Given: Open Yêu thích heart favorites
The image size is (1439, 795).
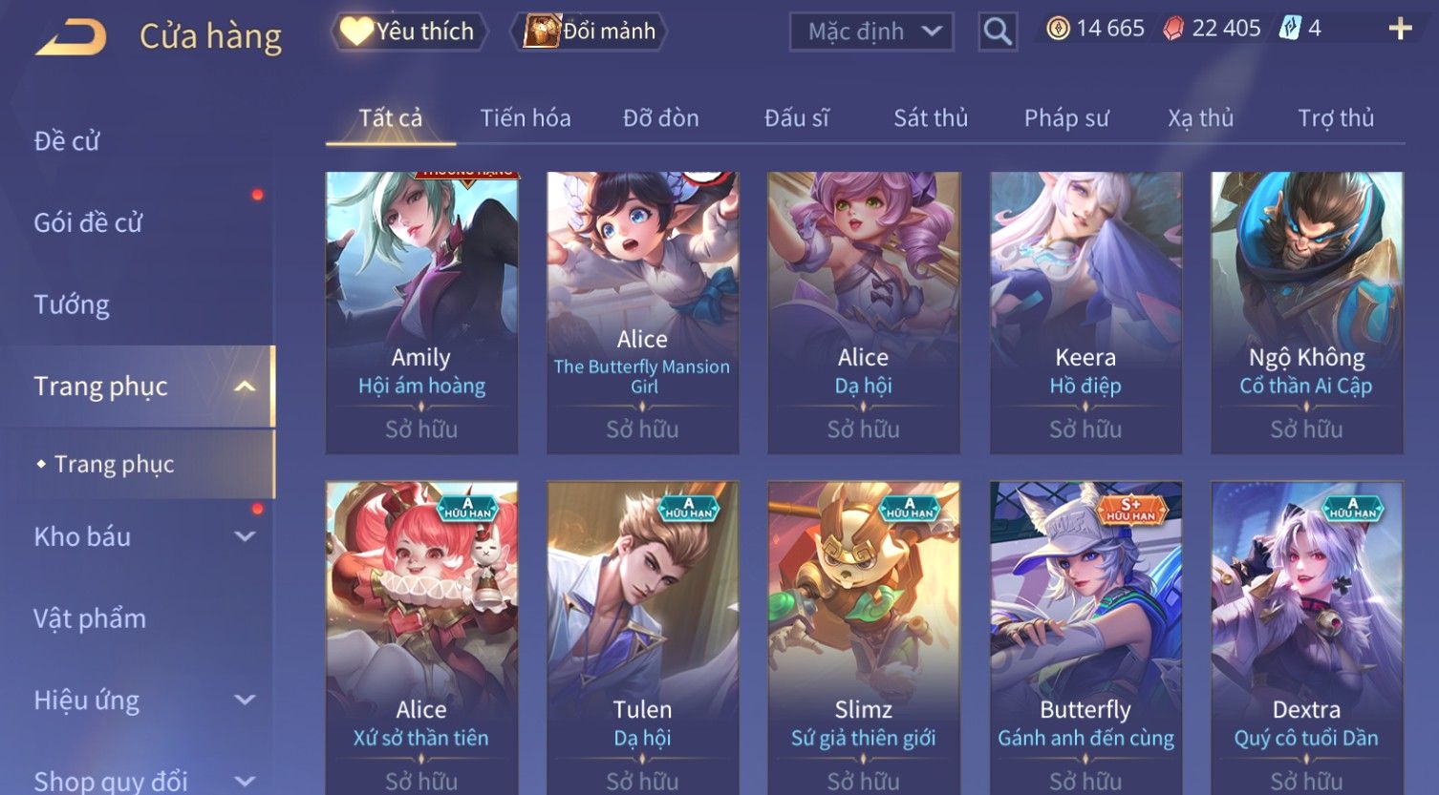Looking at the screenshot, I should coord(409,31).
